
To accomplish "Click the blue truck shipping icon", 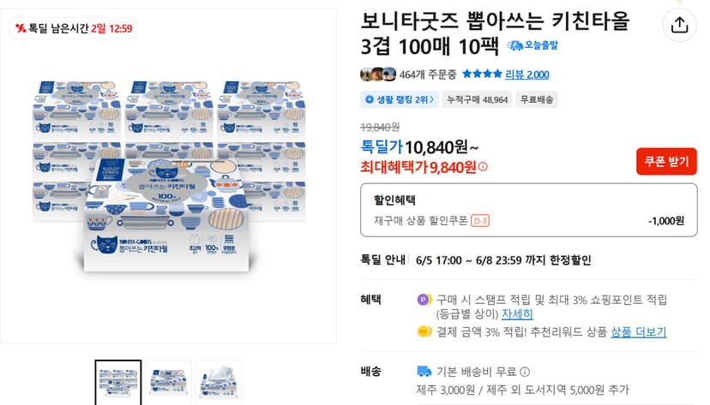I will 424,372.
